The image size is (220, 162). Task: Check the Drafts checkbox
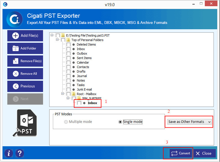(x=68, y=71)
